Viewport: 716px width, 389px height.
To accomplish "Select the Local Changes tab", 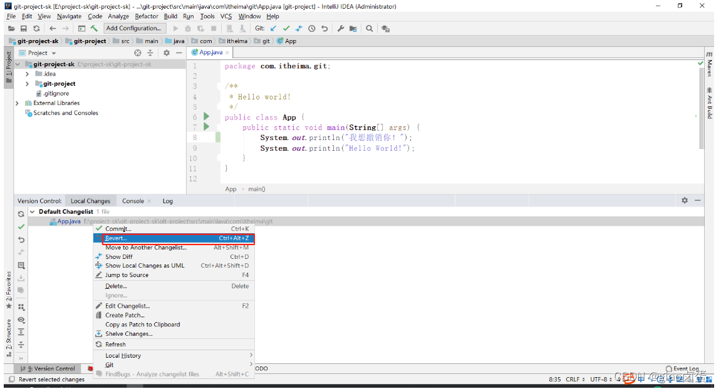I will [90, 201].
